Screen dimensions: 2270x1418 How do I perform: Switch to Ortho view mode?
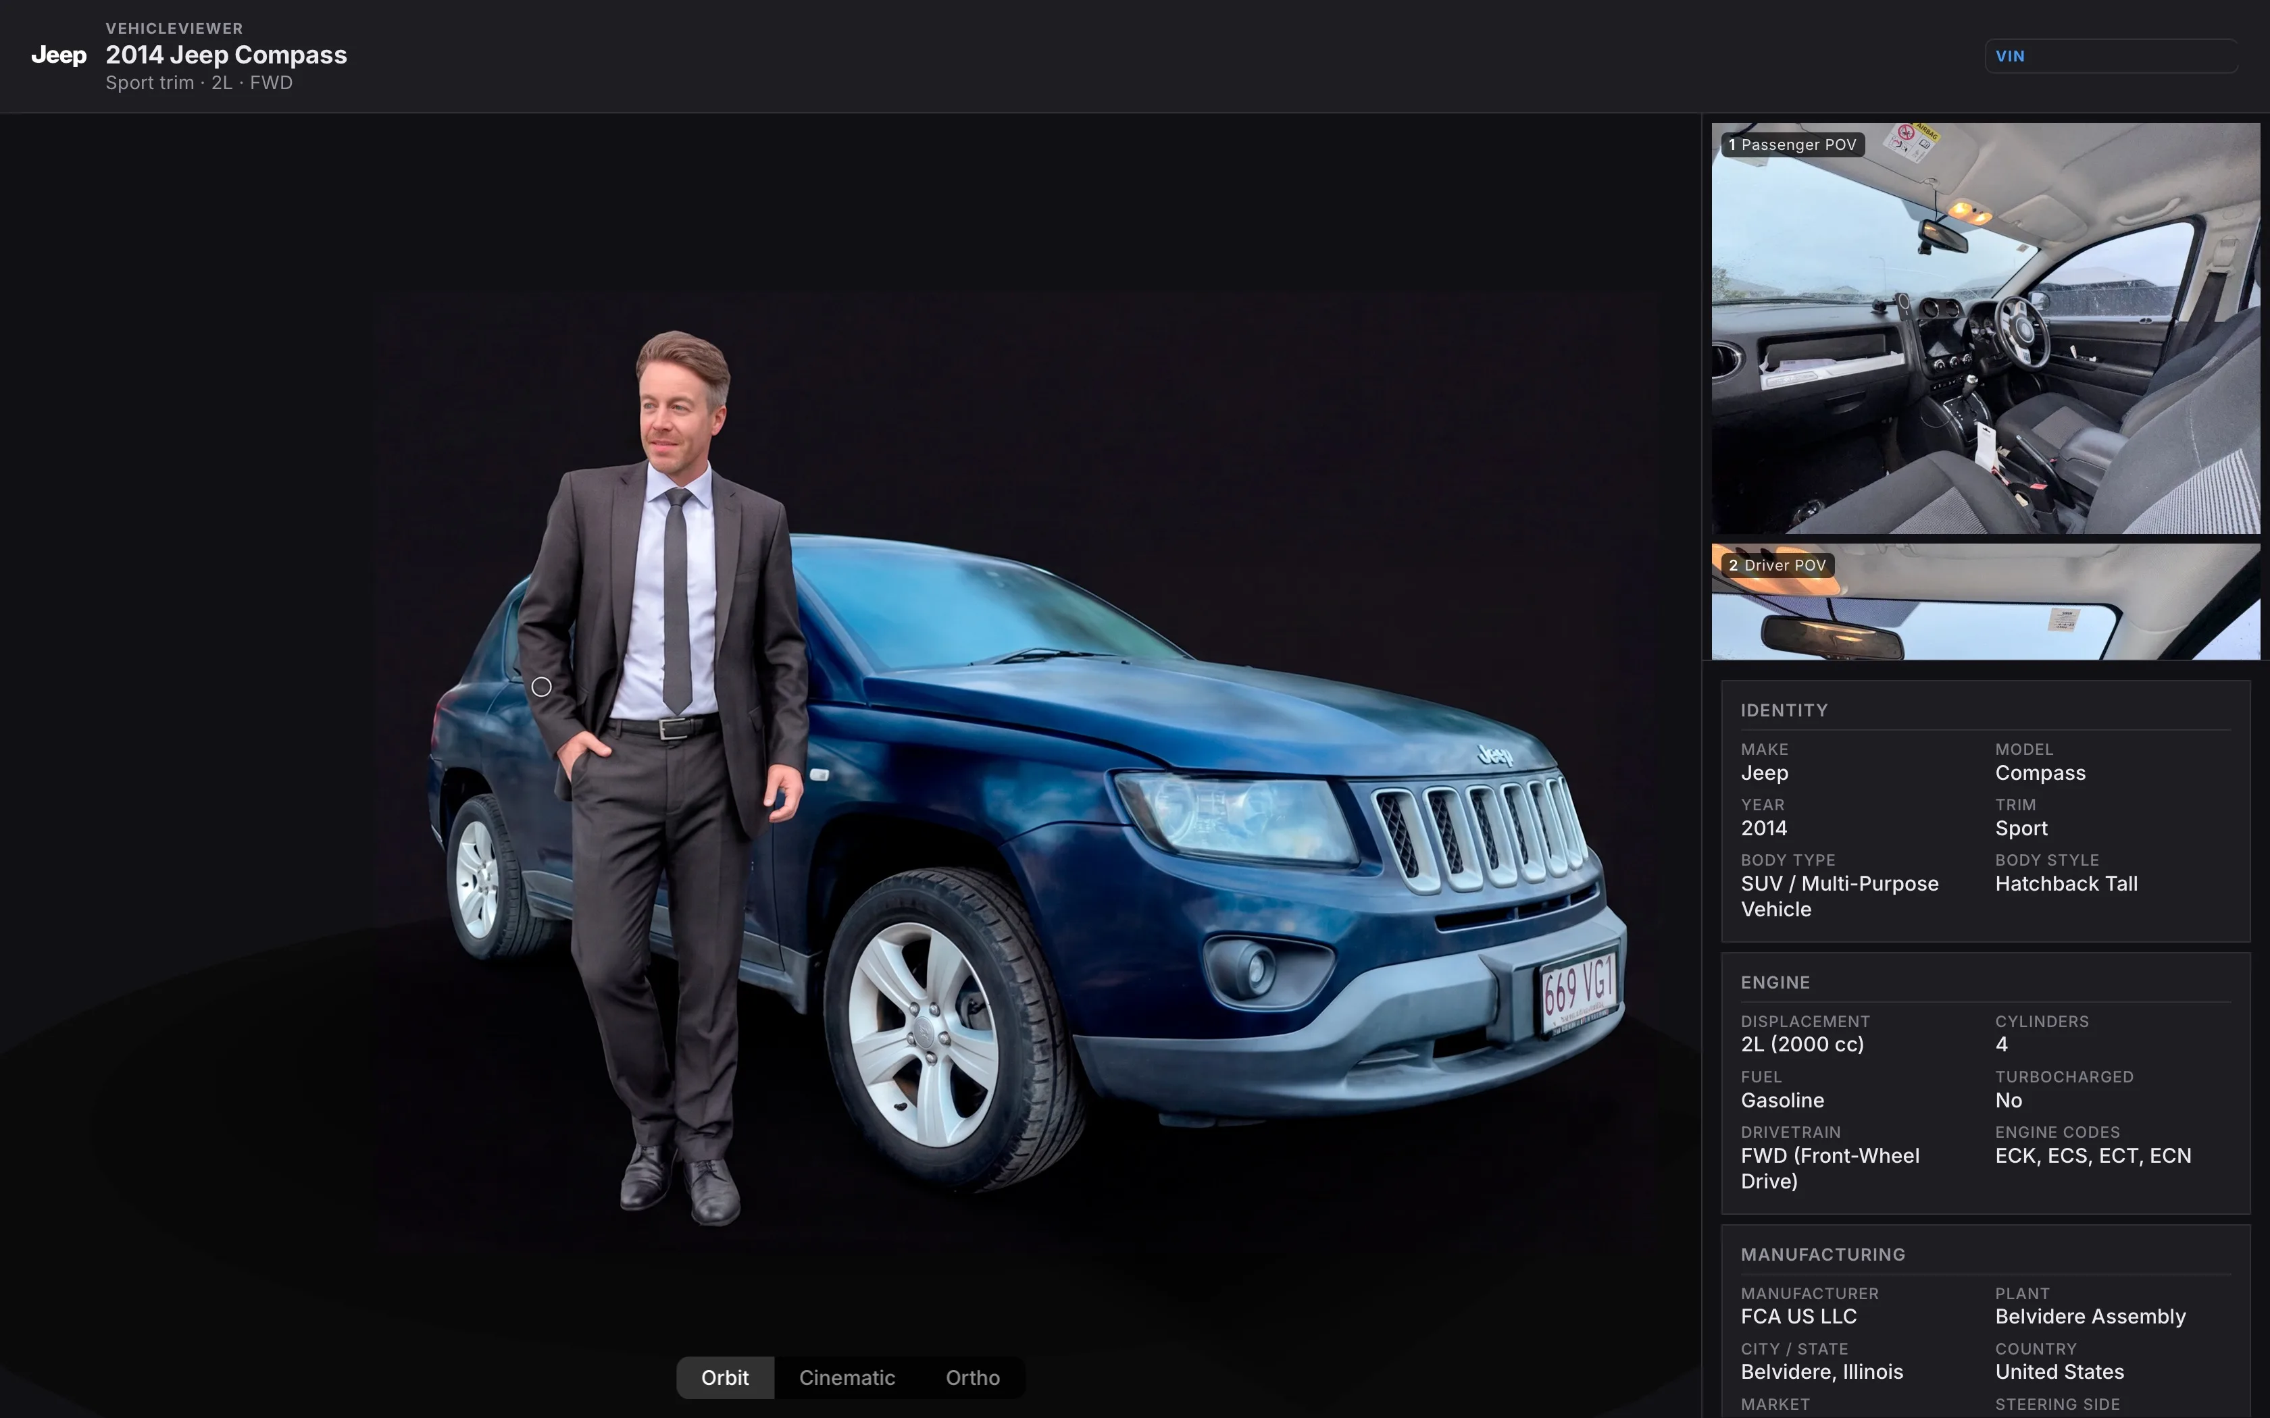pyautogui.click(x=972, y=1377)
